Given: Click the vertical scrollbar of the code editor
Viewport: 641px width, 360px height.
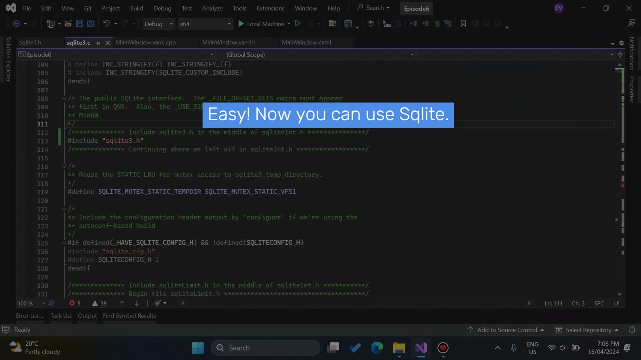Looking at the screenshot, I should [x=620, y=180].
